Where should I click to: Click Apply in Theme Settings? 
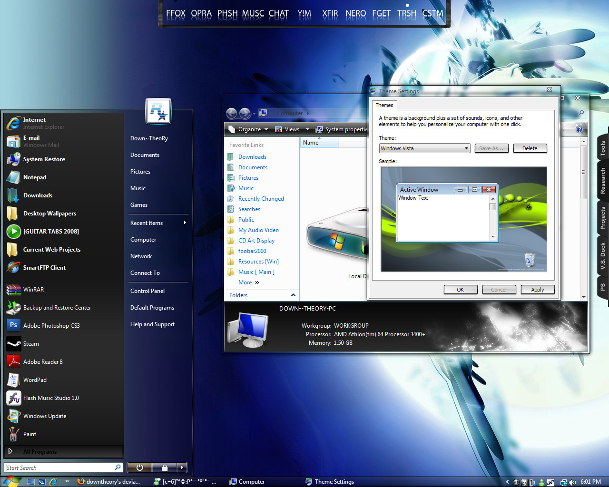538,290
